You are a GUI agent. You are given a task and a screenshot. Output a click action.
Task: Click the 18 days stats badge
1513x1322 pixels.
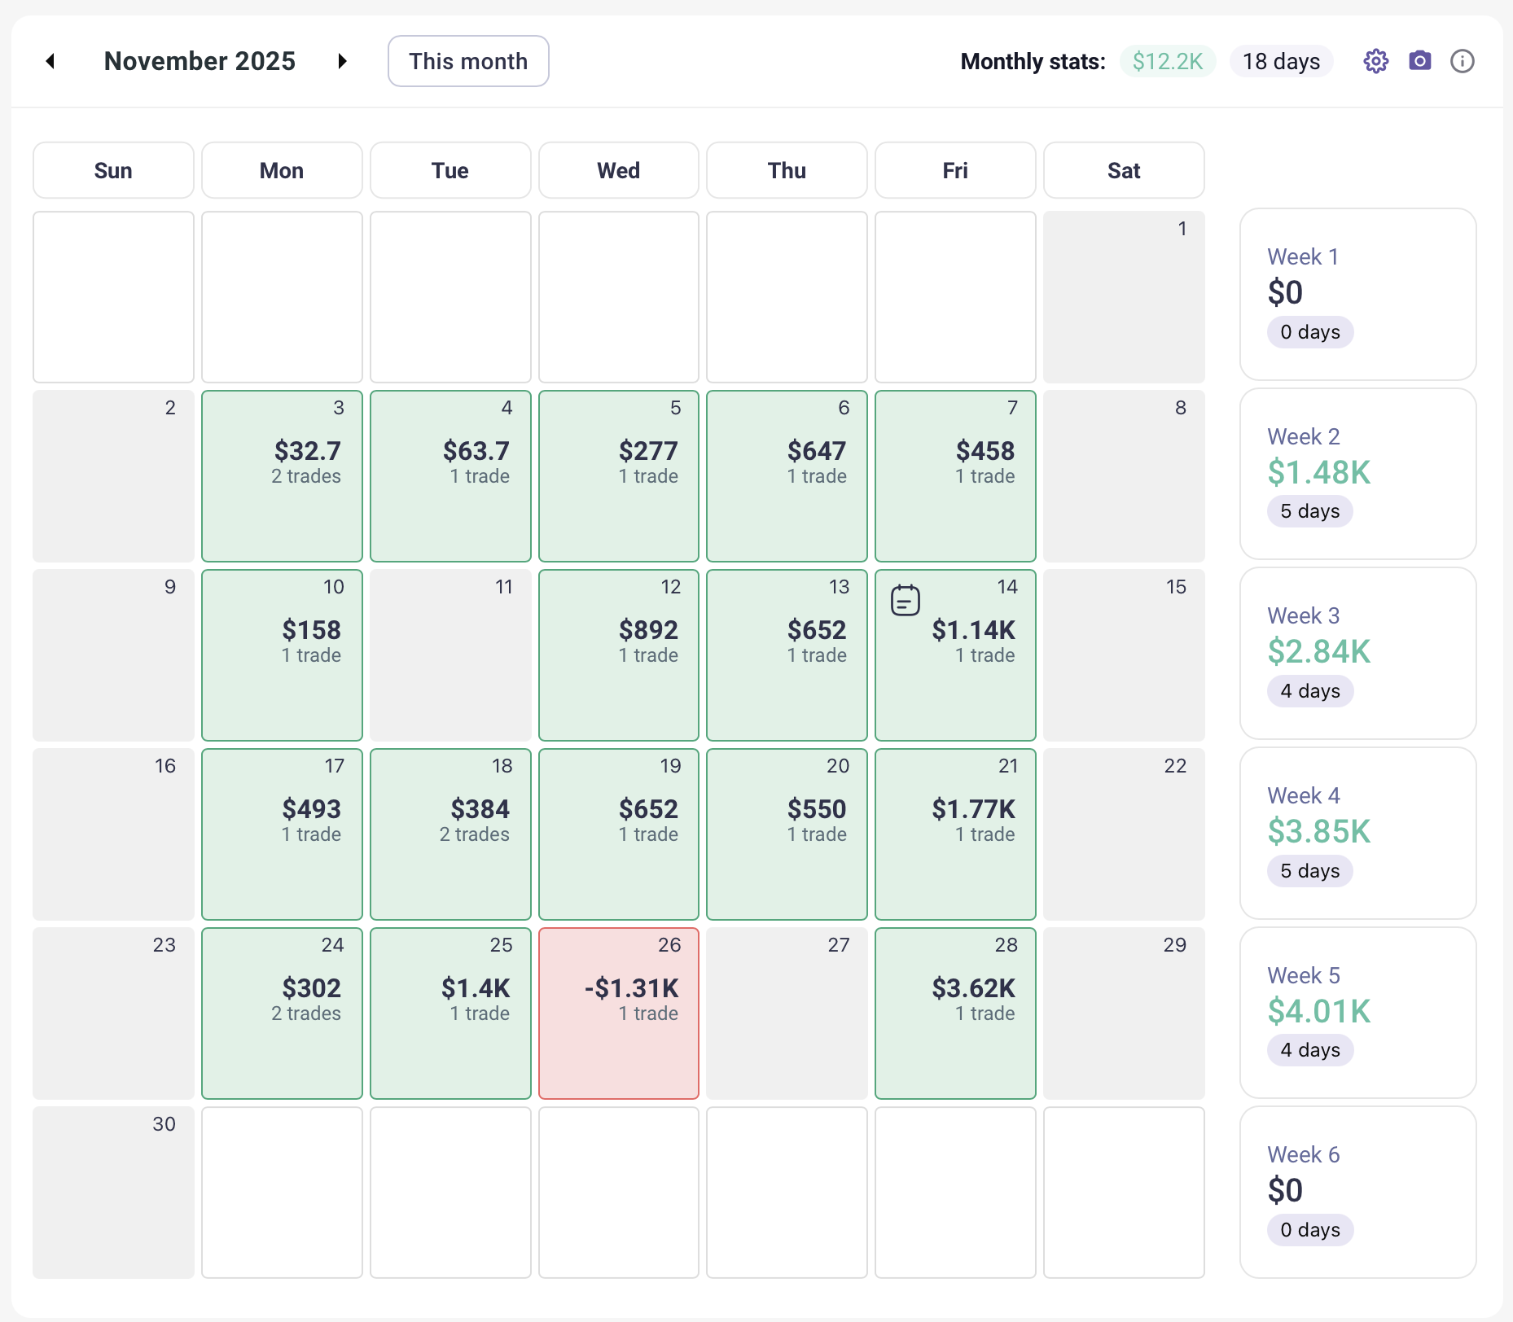coord(1281,61)
